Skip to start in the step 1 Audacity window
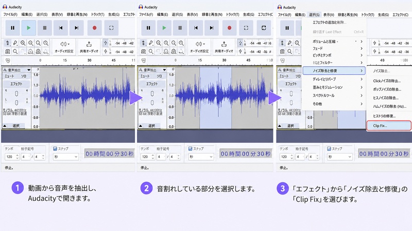This screenshot has height=231, width=412. coord(61,28)
